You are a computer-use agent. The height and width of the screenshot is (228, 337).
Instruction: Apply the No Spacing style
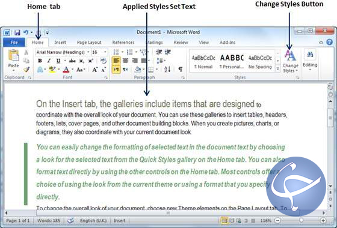point(260,62)
